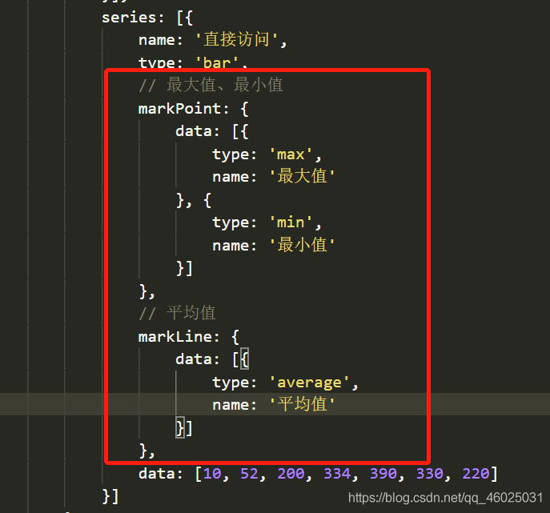The height and width of the screenshot is (513, 550).
Task: Click the 'markLine' property name
Action: 175,337
